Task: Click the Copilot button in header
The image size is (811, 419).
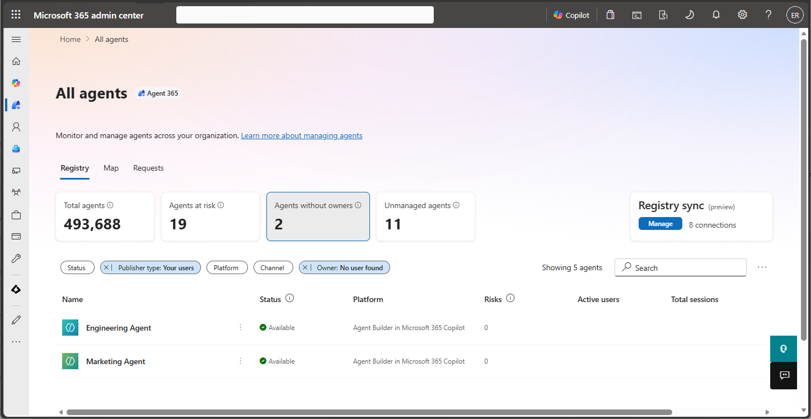Action: 571,15
